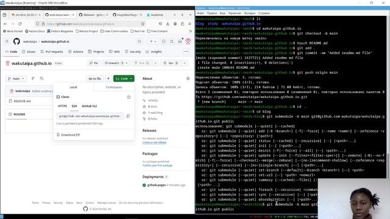The image size is (390, 219).
Task: Open the create new plus dropdown in header
Action: pos(153,41)
